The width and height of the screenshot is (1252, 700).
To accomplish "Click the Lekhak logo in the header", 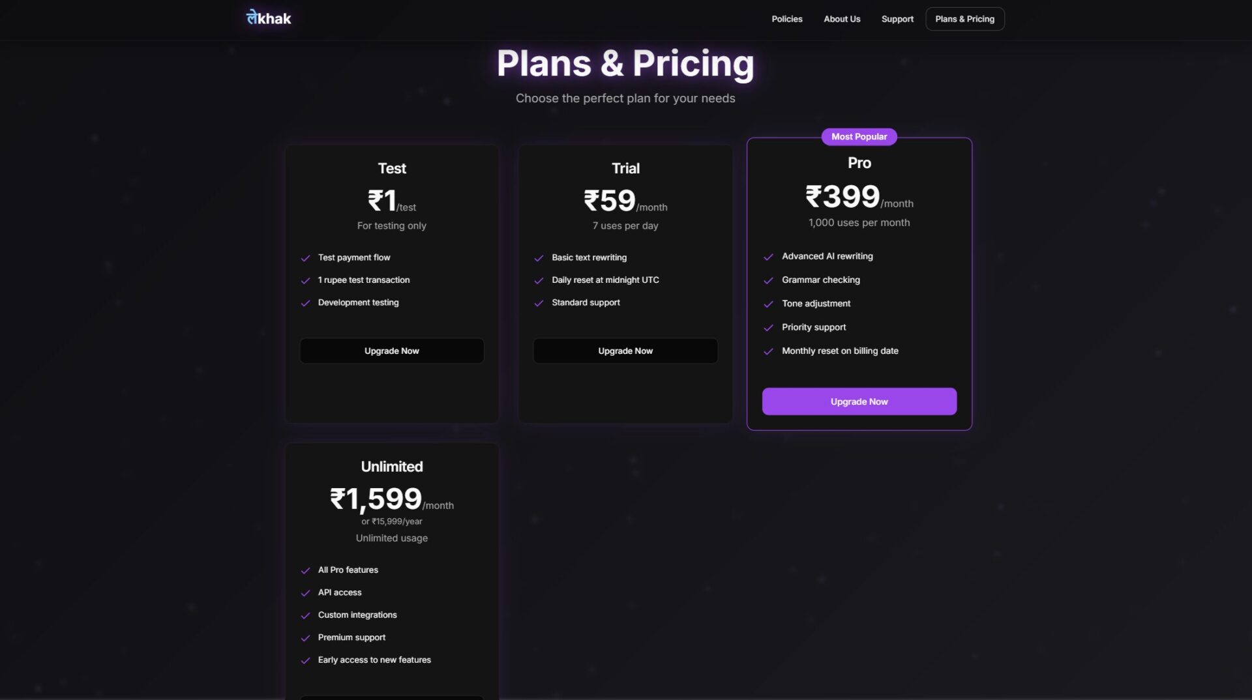I will [269, 18].
